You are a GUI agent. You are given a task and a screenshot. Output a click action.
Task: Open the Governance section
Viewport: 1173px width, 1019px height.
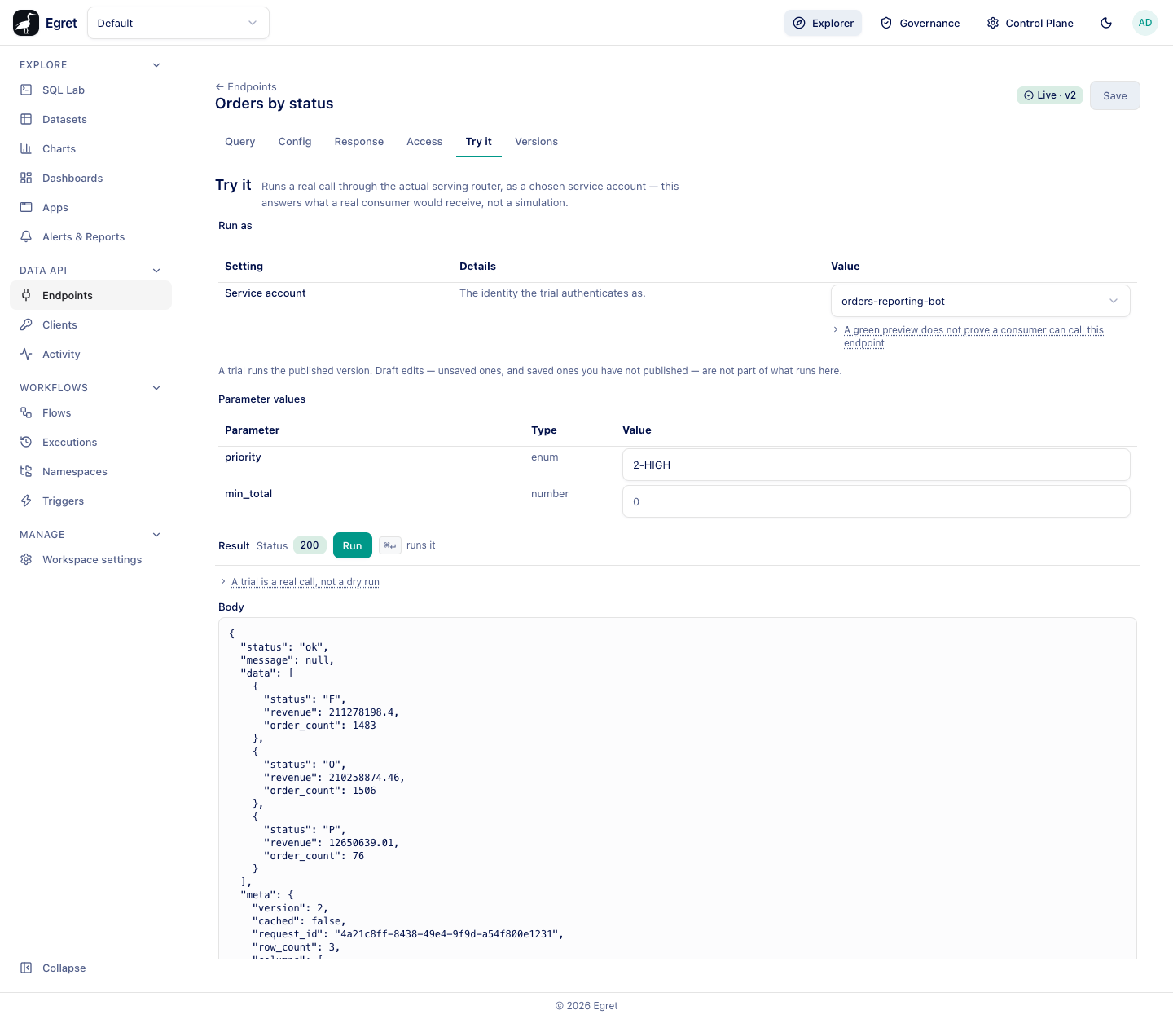[x=920, y=23]
